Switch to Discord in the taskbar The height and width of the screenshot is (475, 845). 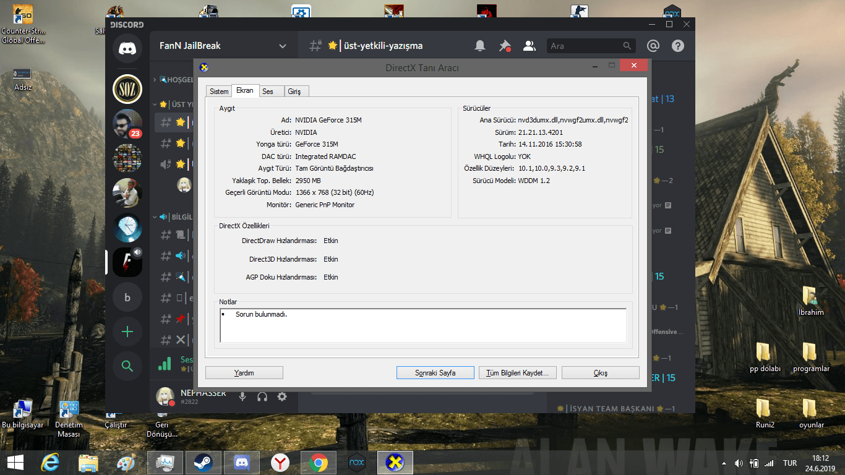pos(241,463)
